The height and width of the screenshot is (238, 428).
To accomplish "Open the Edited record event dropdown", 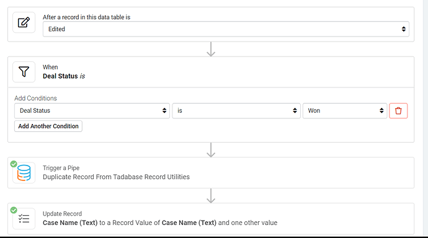I will [226, 29].
